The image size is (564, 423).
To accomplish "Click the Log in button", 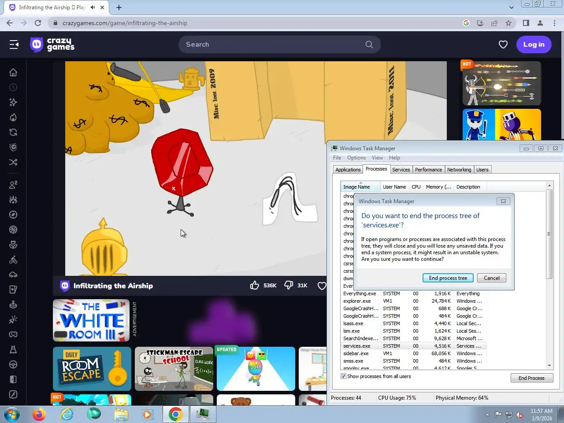I will pyautogui.click(x=534, y=45).
